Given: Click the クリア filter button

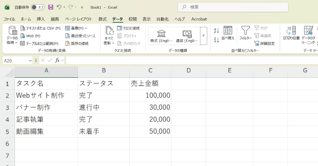Looking at the screenshot, I should [261, 28].
